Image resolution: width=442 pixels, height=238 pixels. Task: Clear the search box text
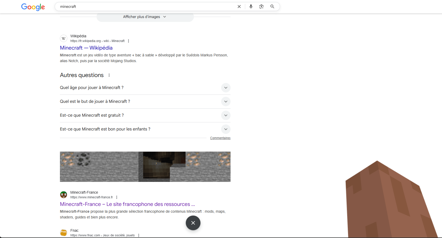click(x=239, y=7)
